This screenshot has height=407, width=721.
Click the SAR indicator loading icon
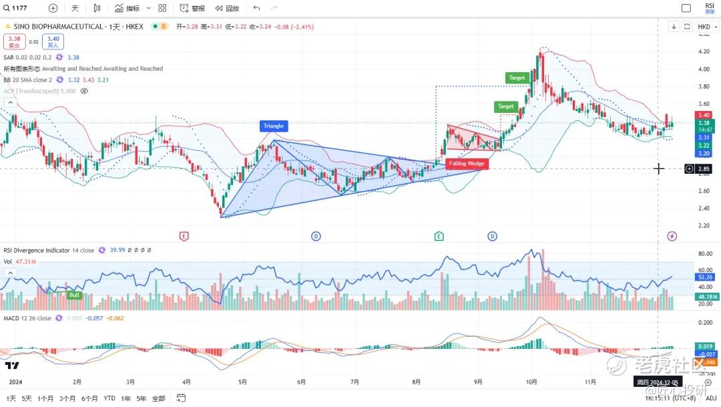59,57
